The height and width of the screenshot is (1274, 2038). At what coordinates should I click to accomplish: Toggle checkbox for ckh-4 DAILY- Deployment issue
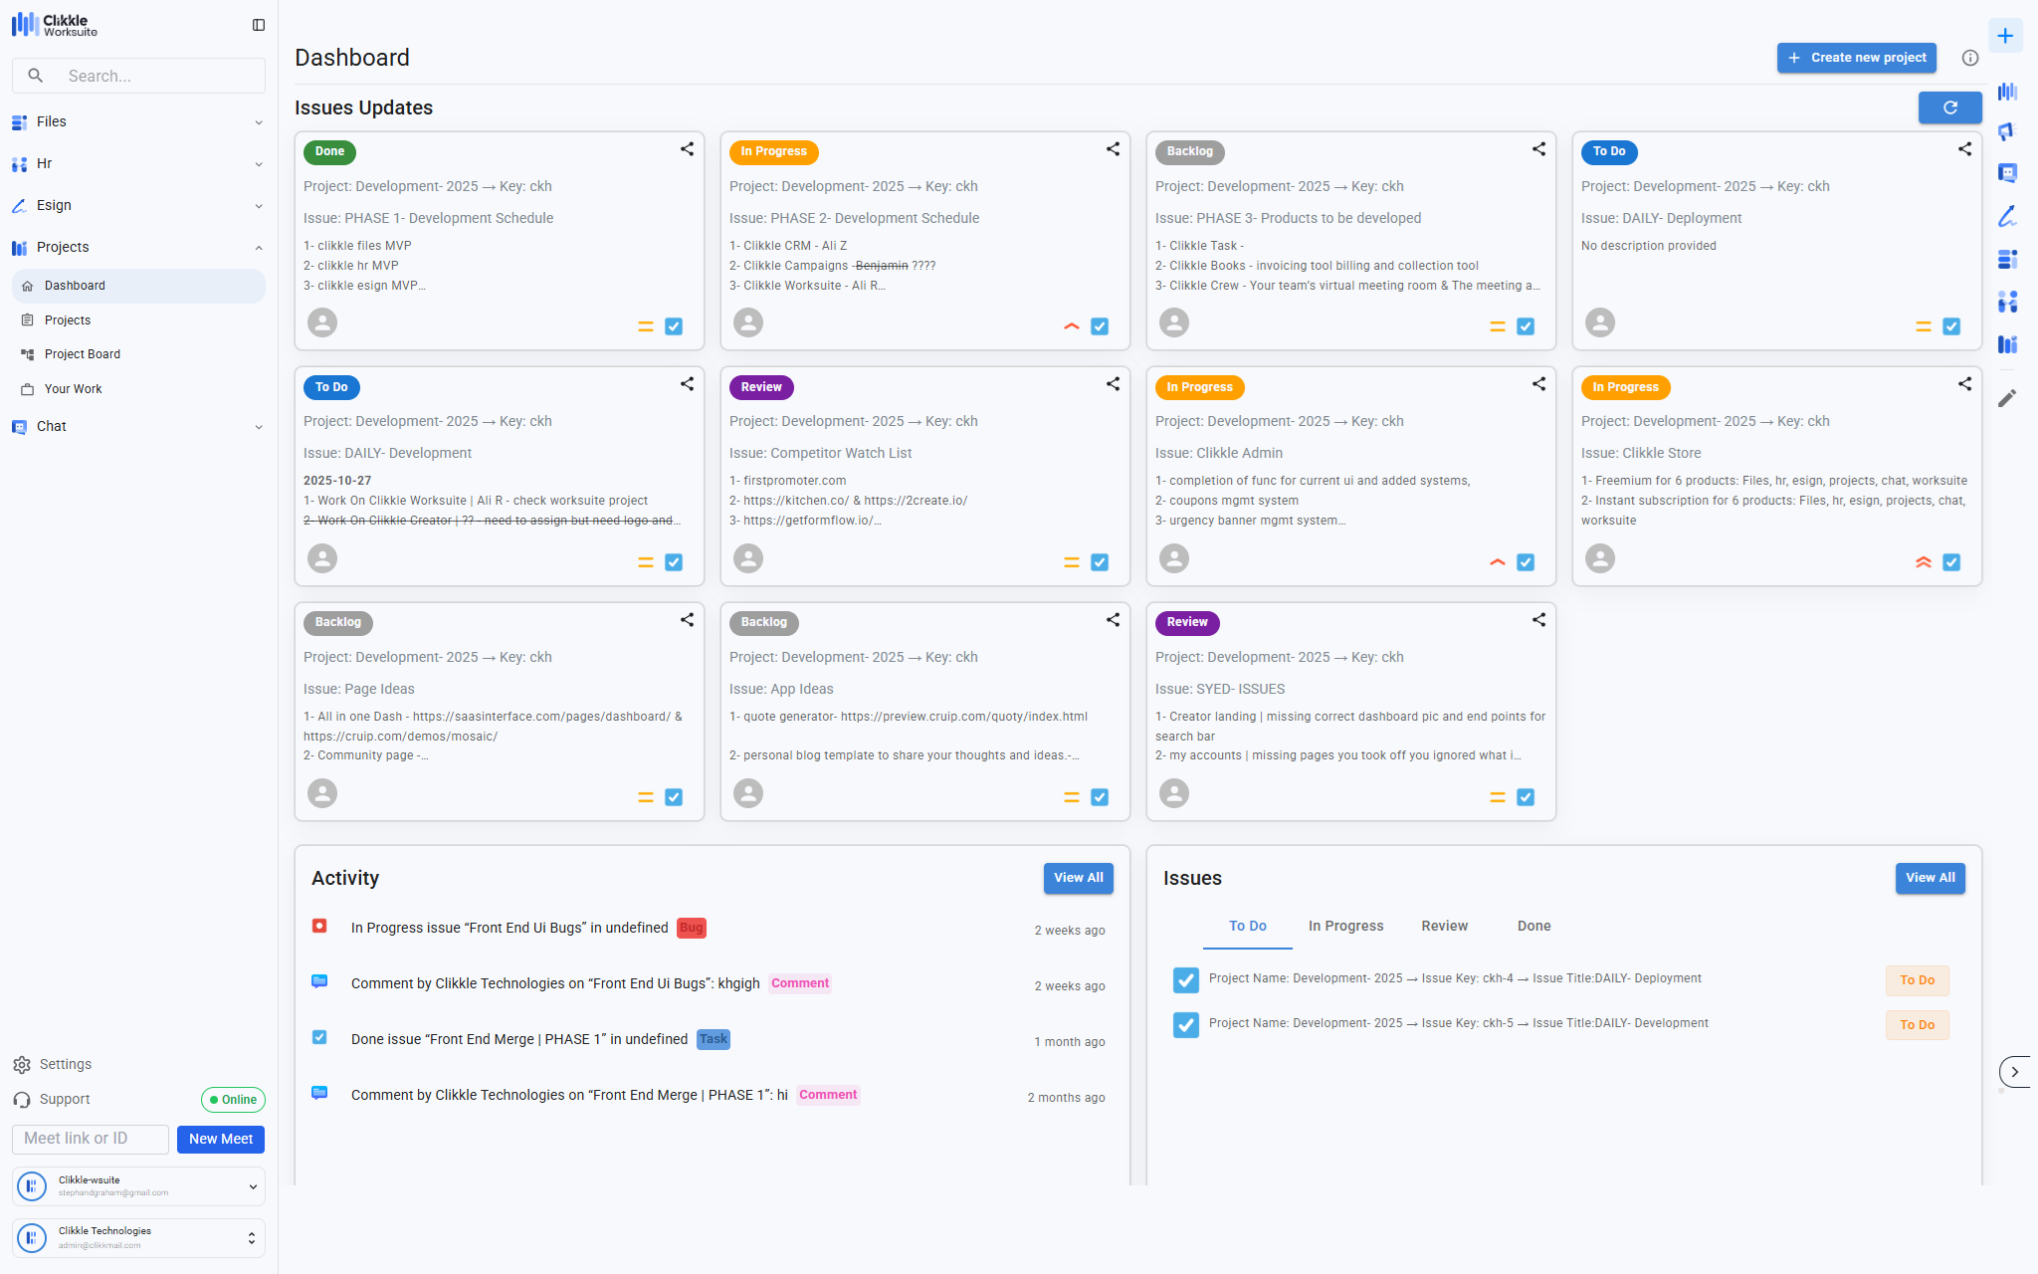[1185, 980]
